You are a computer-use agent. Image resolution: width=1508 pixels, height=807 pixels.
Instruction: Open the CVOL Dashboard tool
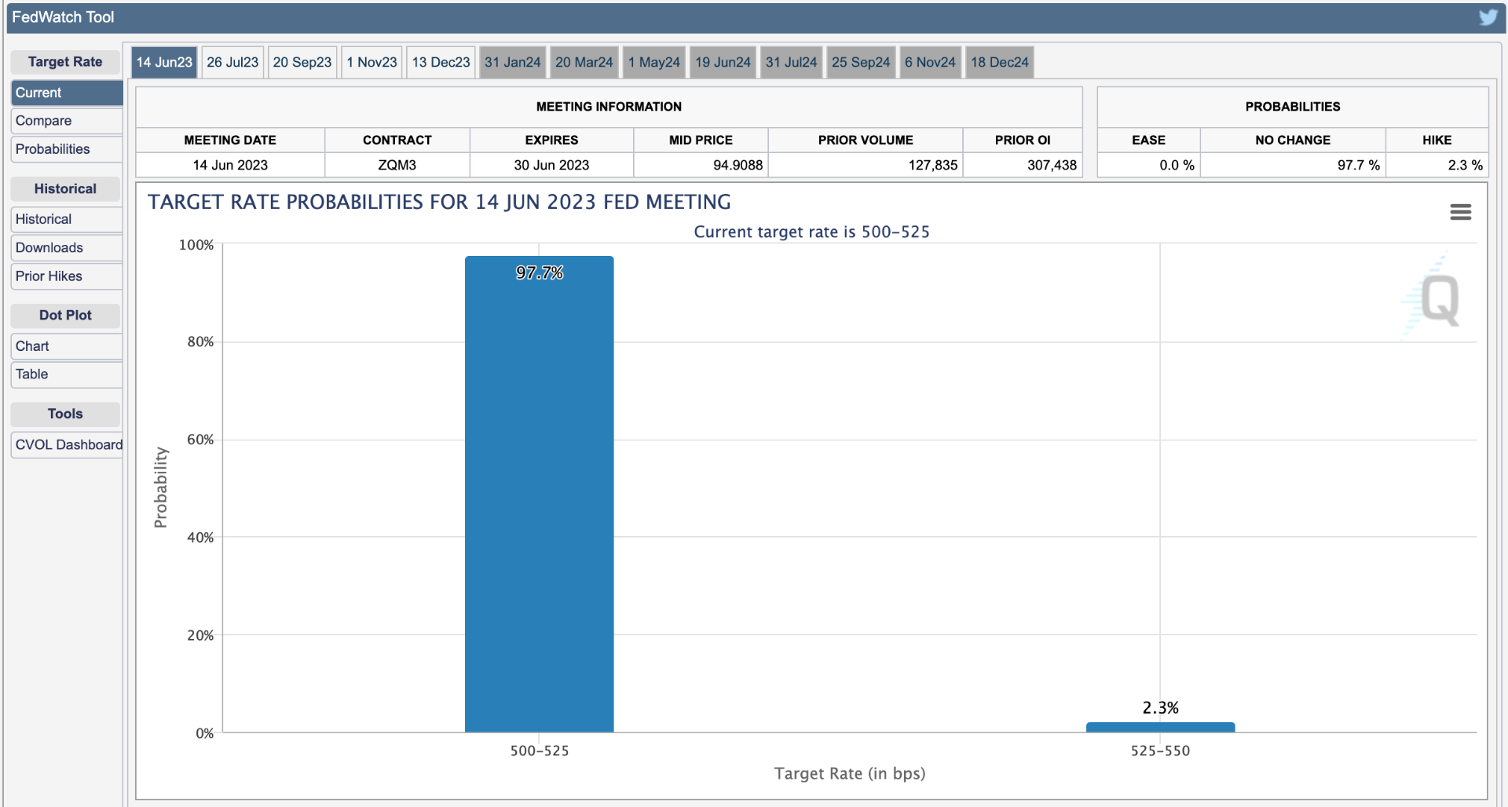[x=67, y=444]
